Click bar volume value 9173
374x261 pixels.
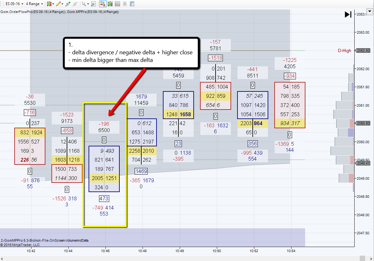click(x=67, y=121)
